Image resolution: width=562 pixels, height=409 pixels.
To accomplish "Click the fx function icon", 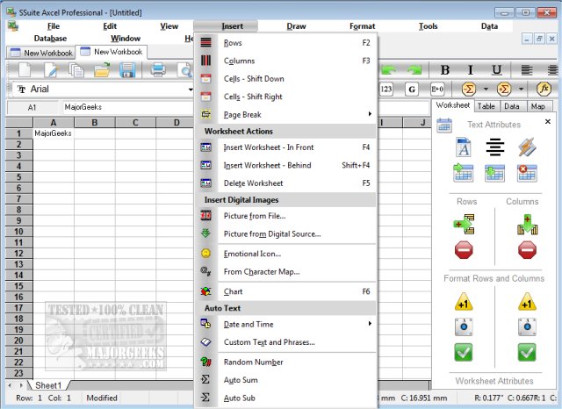I will (544, 89).
